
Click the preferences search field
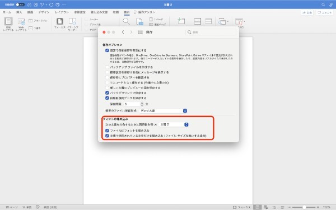(212, 32)
